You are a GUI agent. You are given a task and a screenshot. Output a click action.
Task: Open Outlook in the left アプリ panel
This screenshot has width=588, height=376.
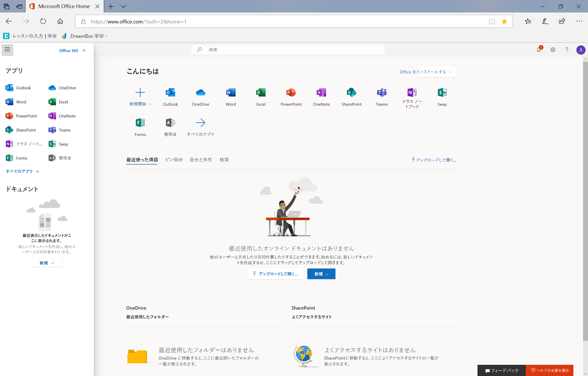18,88
